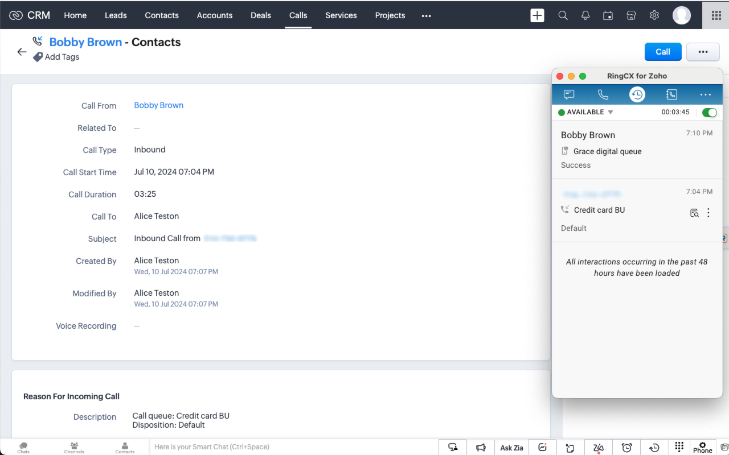Open the vertical dots menu on Credit card BU
This screenshot has width=729, height=455.
click(x=708, y=213)
